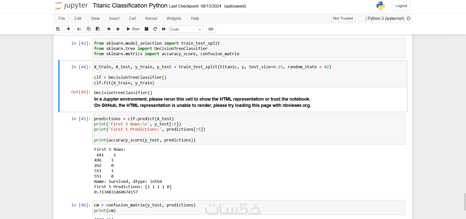Toggle the Not Trusted notebook status
The height and width of the screenshot is (219, 466).
coord(343,18)
